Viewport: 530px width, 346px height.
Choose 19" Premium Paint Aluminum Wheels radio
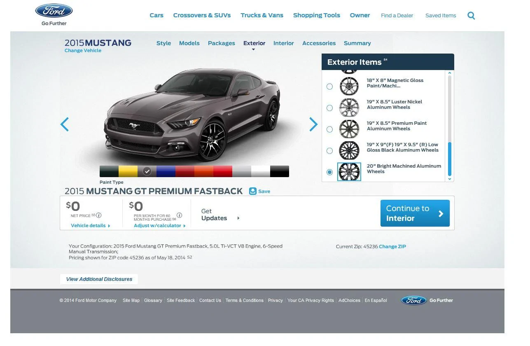329,129
